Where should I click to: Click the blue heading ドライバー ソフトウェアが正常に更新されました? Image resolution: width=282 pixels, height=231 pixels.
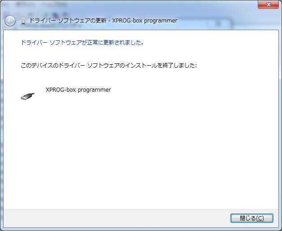[x=82, y=43]
